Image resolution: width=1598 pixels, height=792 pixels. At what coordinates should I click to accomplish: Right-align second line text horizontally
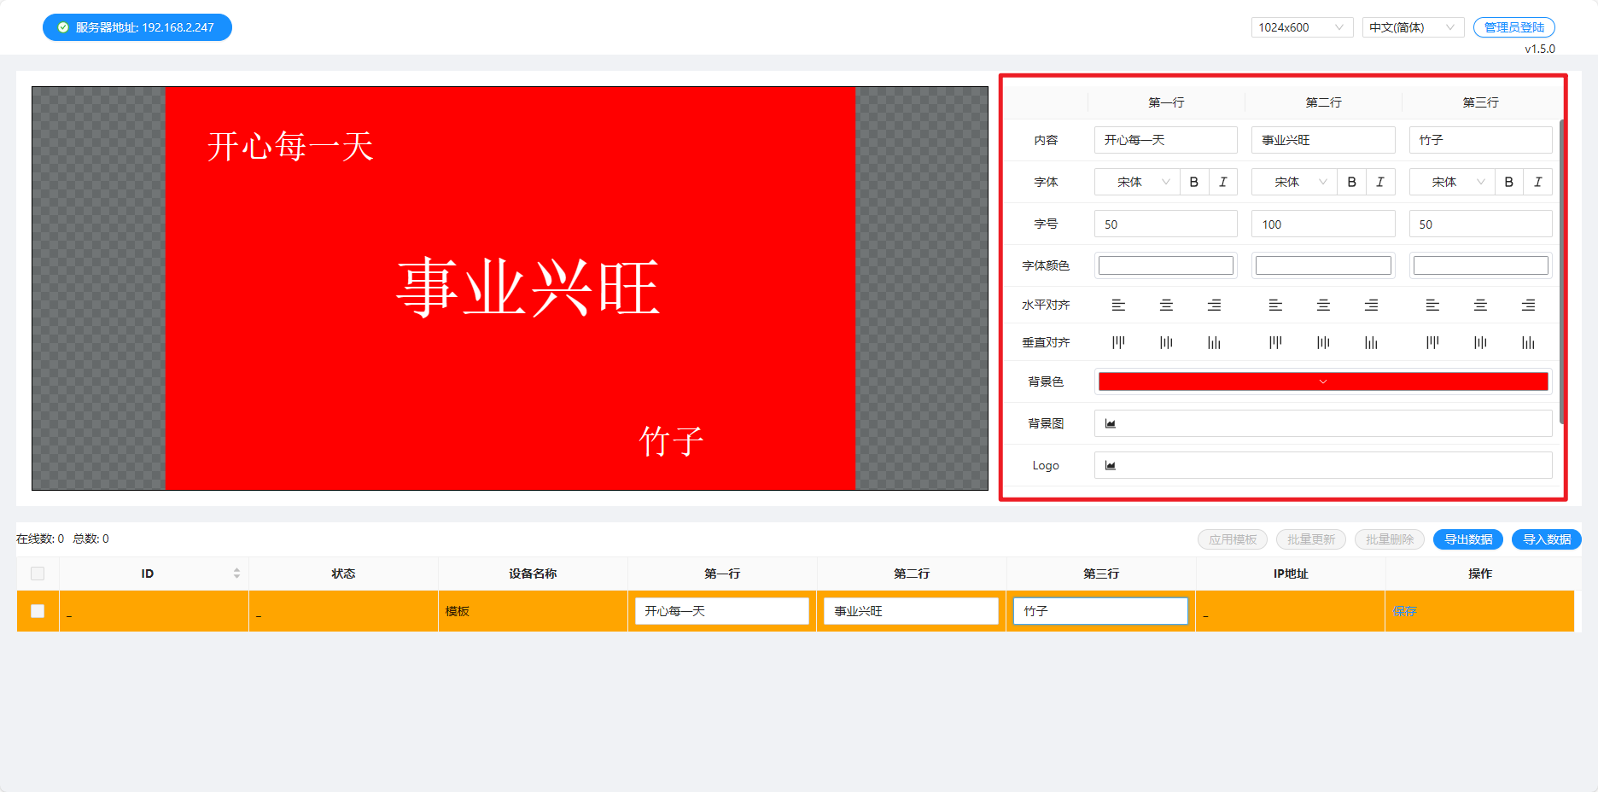coord(1371,305)
